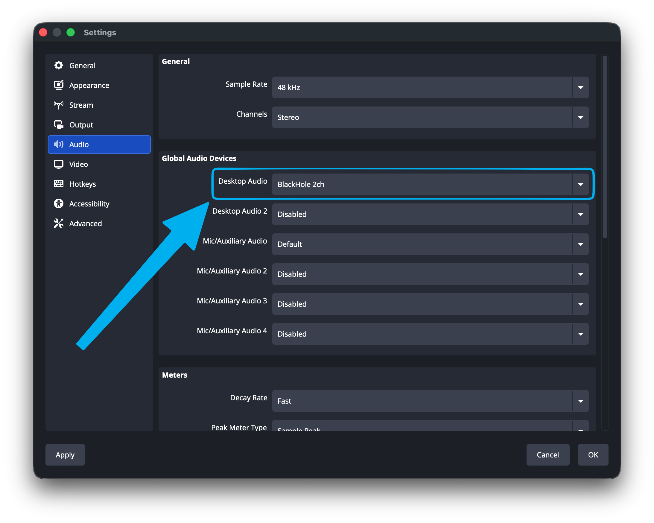Open Output settings page

coord(99,125)
